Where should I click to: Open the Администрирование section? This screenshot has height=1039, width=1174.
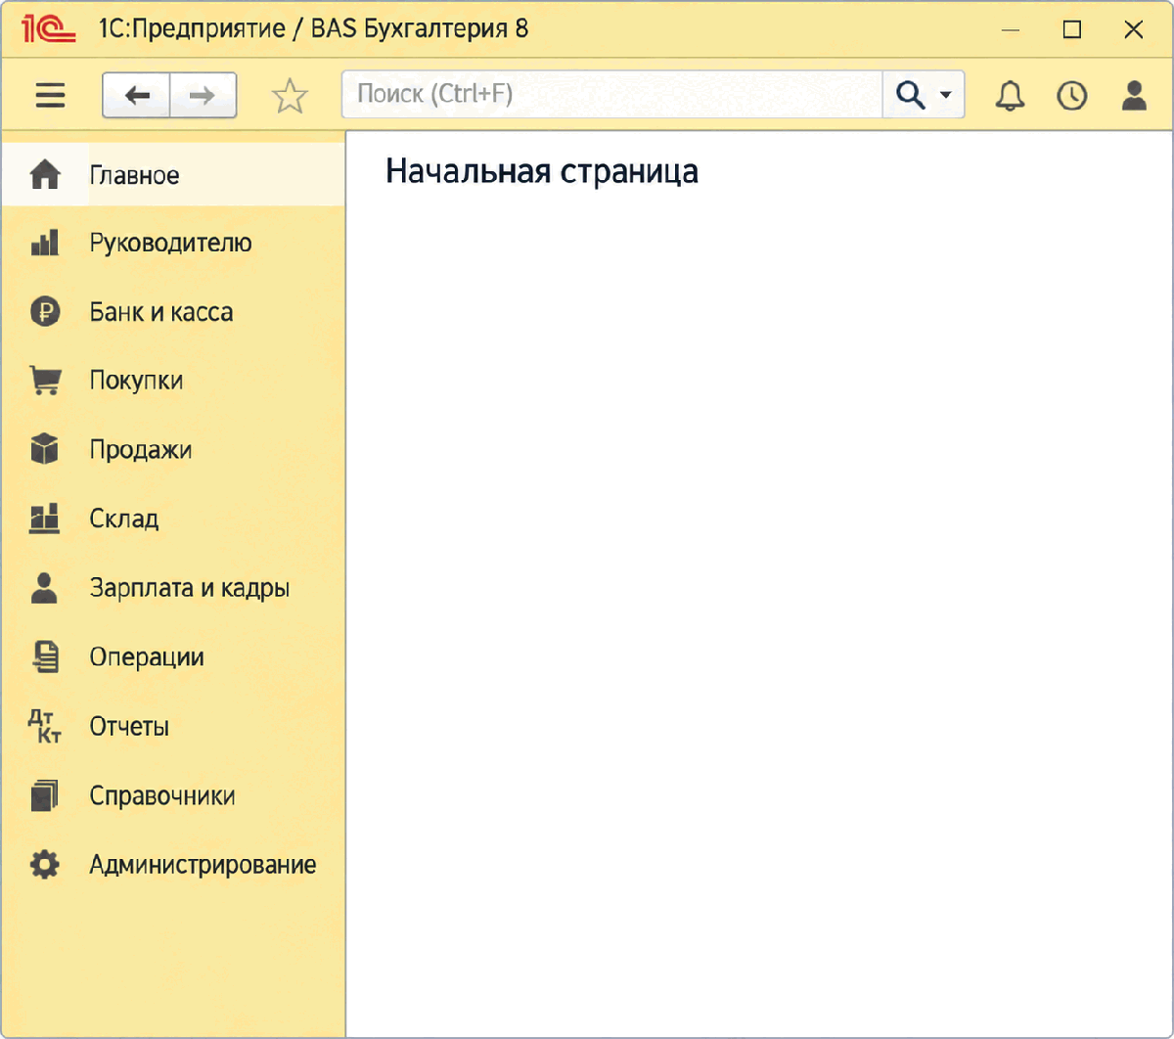click(173, 865)
